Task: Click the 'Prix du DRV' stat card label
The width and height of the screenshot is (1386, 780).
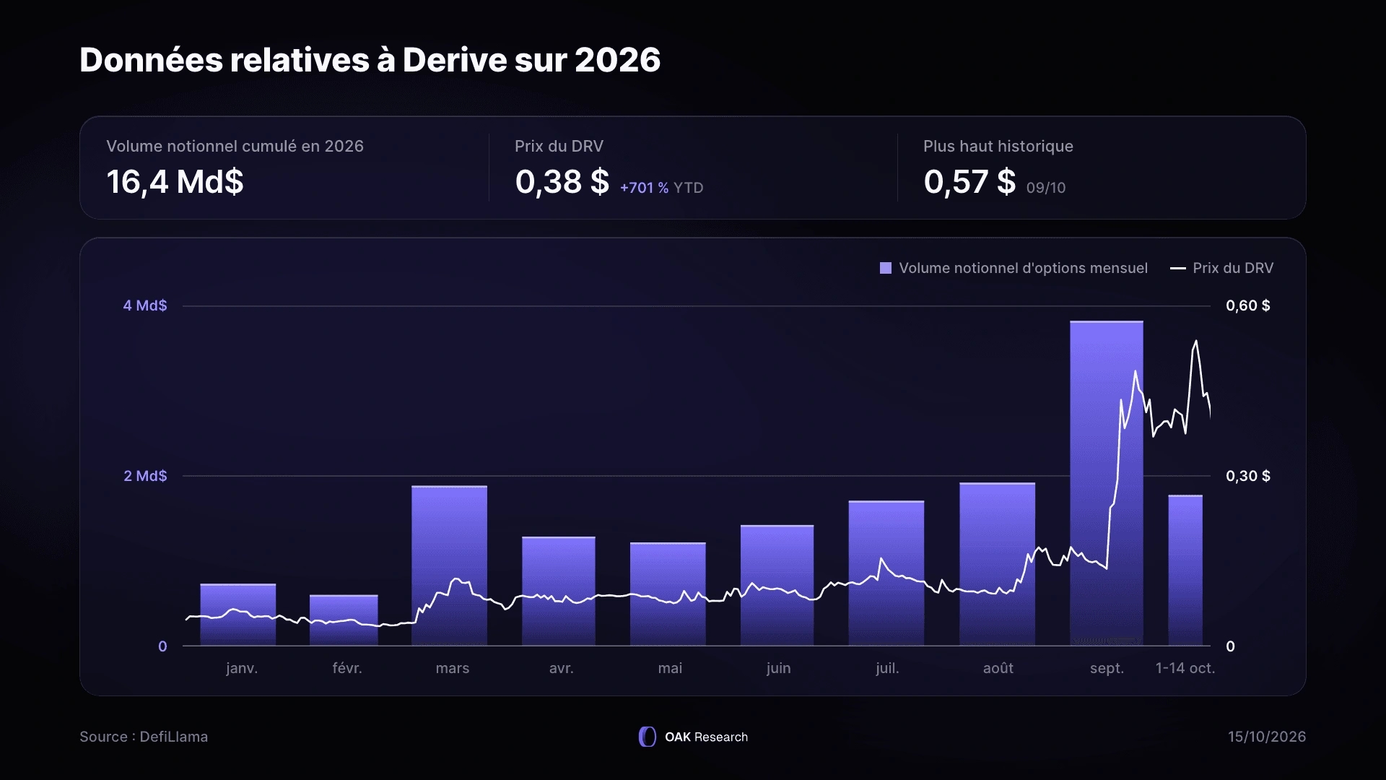Action: tap(559, 146)
